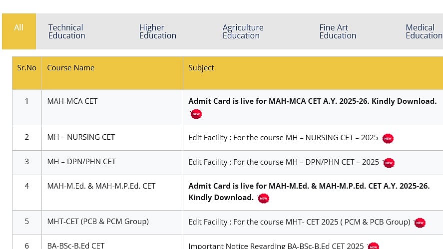Open the Higher Education tab

[157, 31]
